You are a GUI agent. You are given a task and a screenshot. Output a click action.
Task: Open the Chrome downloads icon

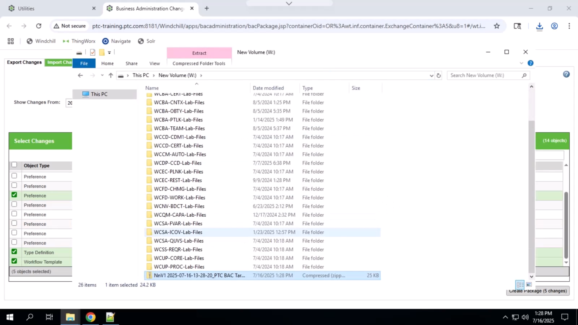539,26
